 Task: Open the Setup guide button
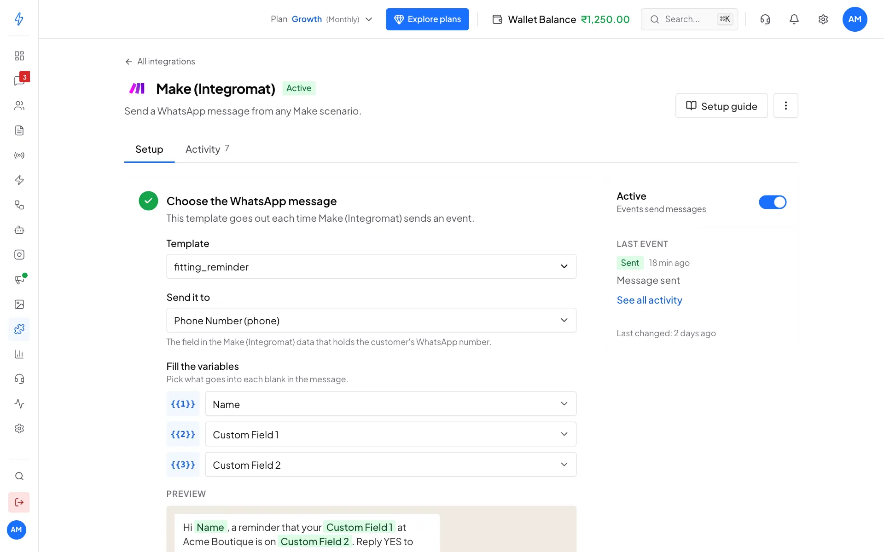[x=721, y=106]
